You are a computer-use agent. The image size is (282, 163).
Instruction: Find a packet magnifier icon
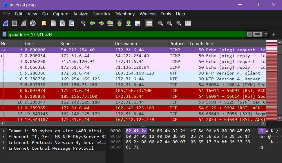[x=83, y=23]
